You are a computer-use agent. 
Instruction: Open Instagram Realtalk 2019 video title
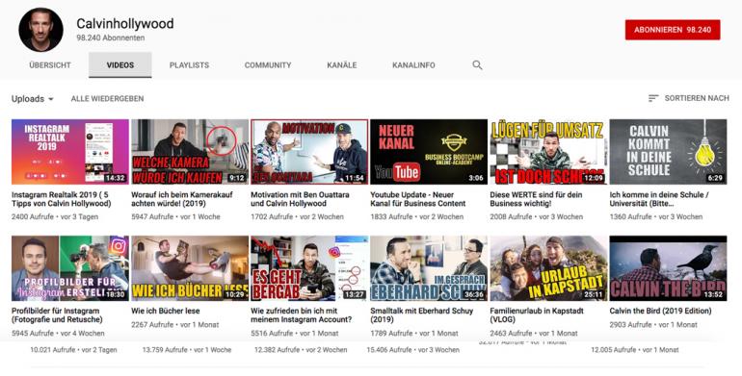[x=62, y=199]
